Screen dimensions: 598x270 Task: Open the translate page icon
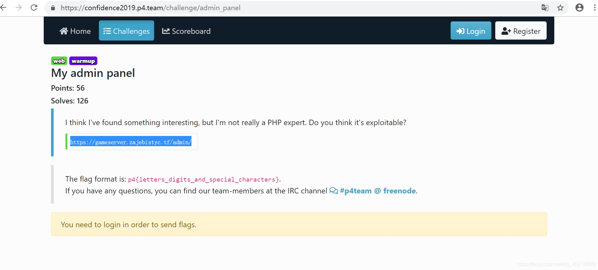(545, 8)
